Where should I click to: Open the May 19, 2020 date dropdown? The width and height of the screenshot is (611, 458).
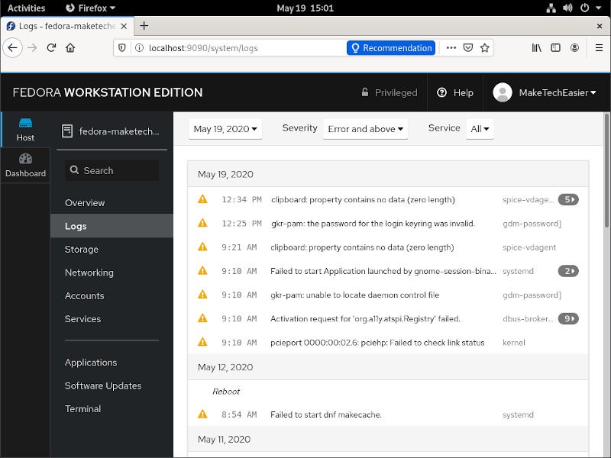pos(225,129)
